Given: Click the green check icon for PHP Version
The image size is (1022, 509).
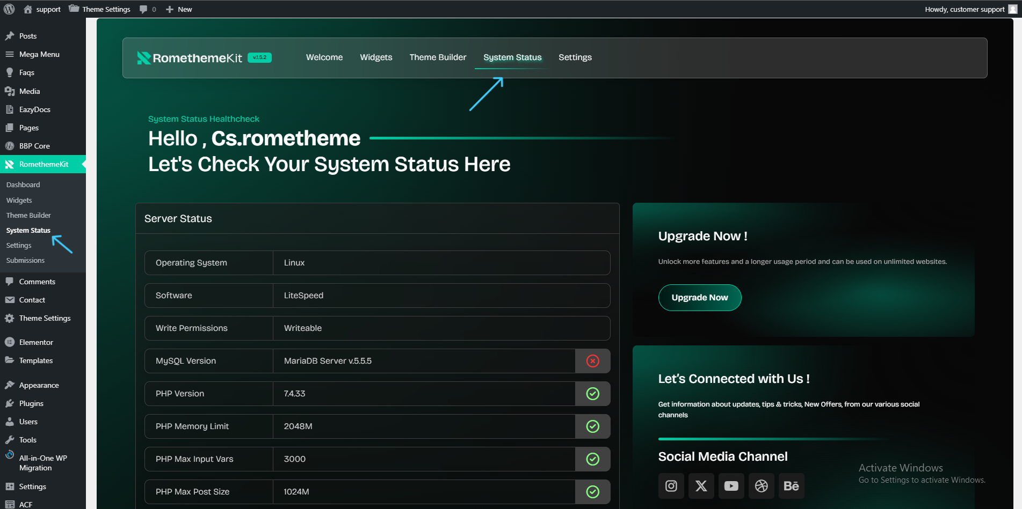Looking at the screenshot, I should (593, 394).
